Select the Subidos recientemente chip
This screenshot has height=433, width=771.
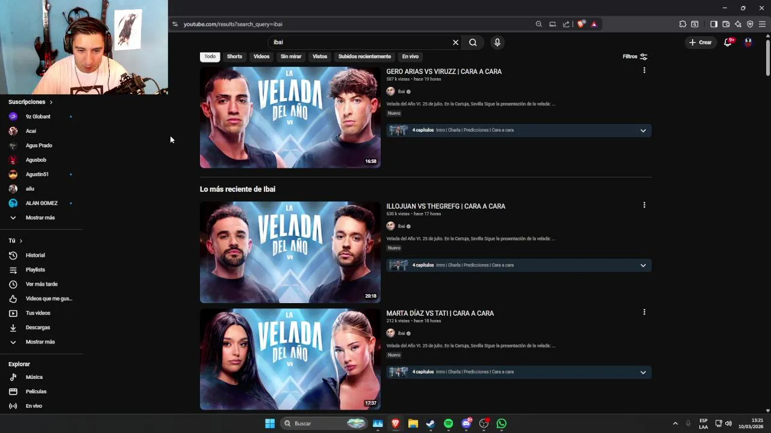pyautogui.click(x=364, y=57)
